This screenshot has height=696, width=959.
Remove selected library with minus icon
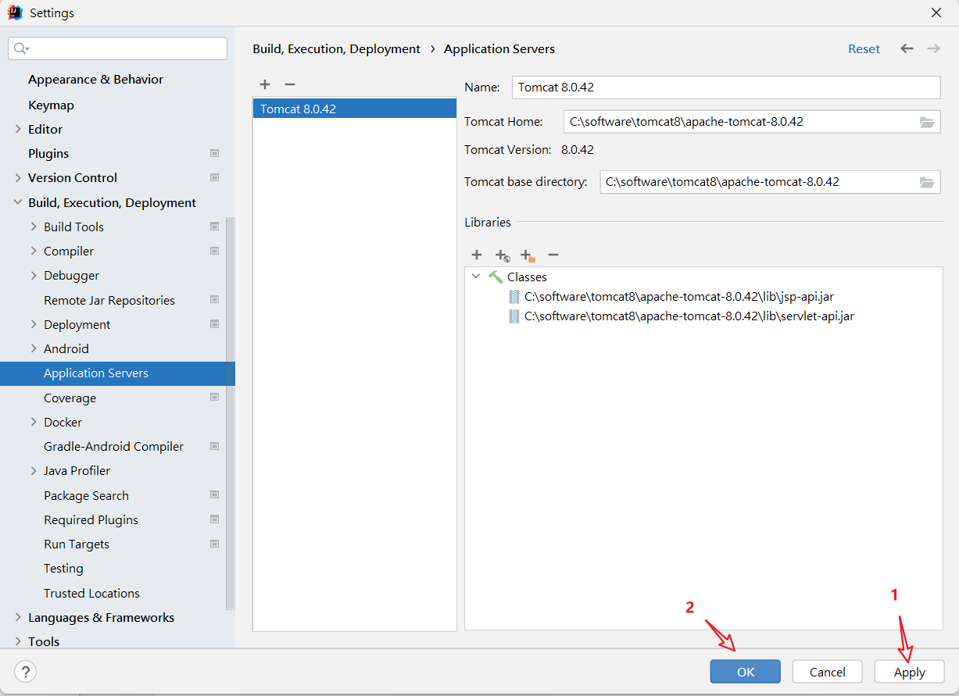[553, 255]
